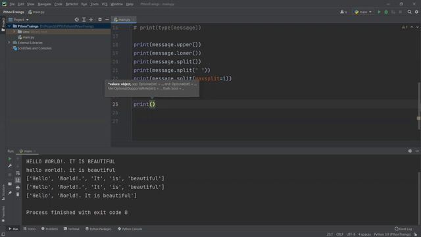Screen dimensions: 421x237
Task: Click the Pin Tab icon in Run panel
Action: tap(10, 193)
